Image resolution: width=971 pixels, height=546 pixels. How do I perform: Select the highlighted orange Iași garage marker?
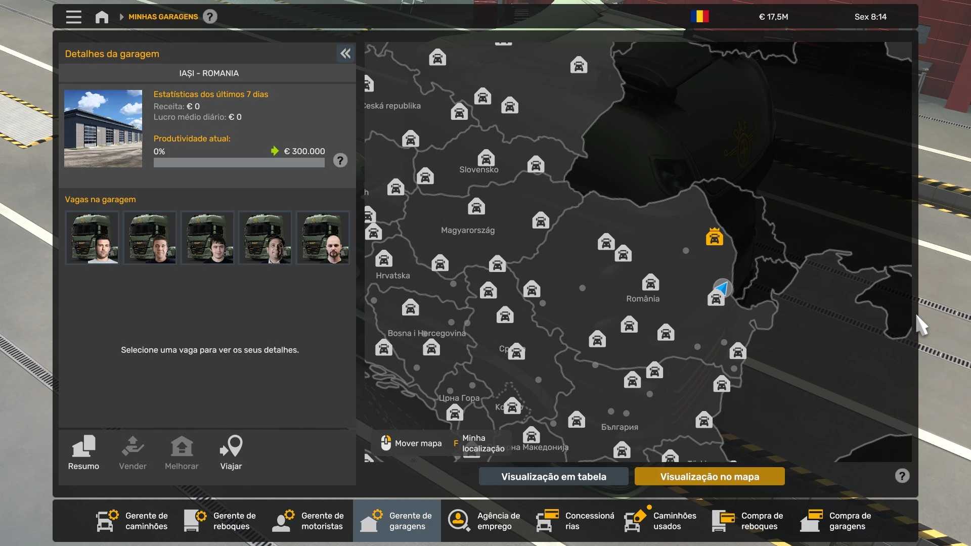(714, 237)
